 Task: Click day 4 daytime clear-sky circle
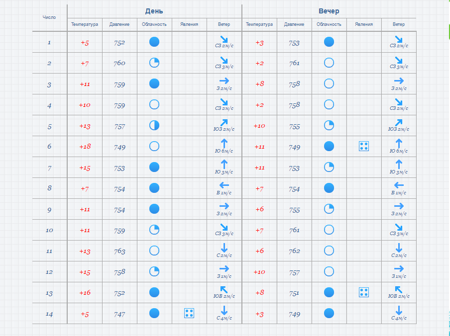154,104
